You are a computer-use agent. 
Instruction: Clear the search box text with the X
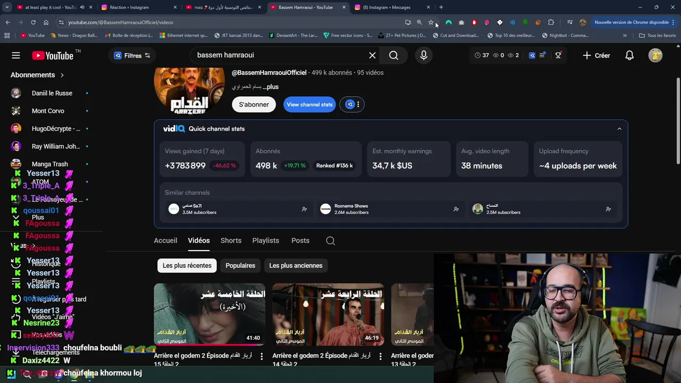(372, 55)
